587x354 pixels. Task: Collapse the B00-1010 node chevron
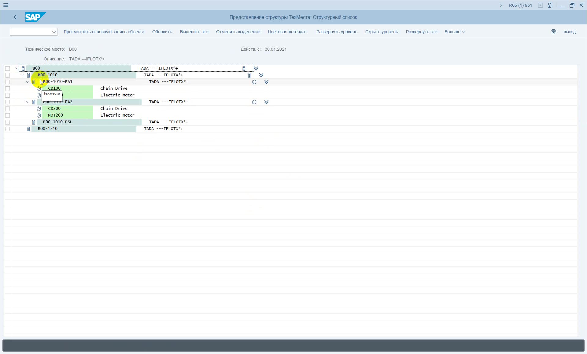22,75
